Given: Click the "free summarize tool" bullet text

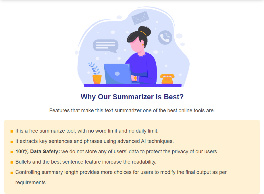Looking at the screenshot, I should point(87,131).
